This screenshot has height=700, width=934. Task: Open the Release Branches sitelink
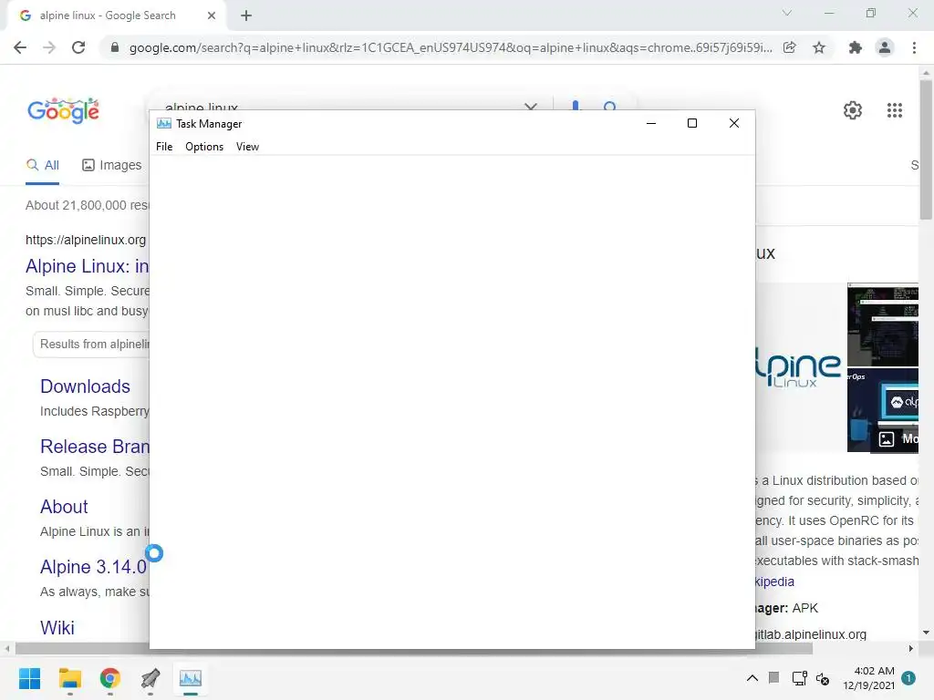pos(95,447)
